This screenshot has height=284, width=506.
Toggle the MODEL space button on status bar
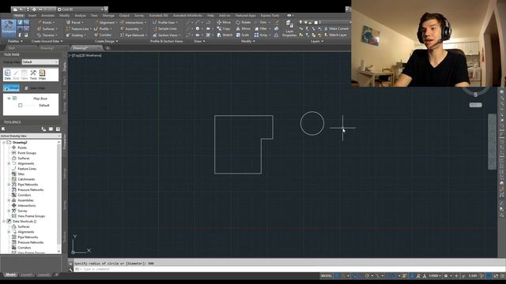coord(327,276)
